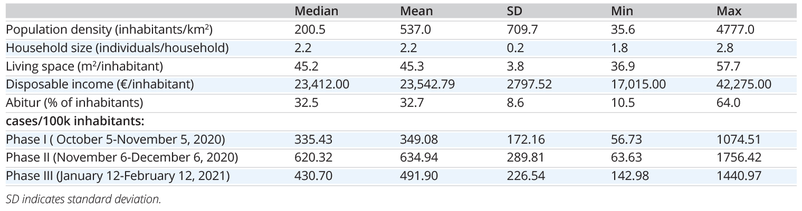Image resolution: width=802 pixels, height=211 pixels.
Task: Click the SD column header
Action: pyautogui.click(x=515, y=11)
